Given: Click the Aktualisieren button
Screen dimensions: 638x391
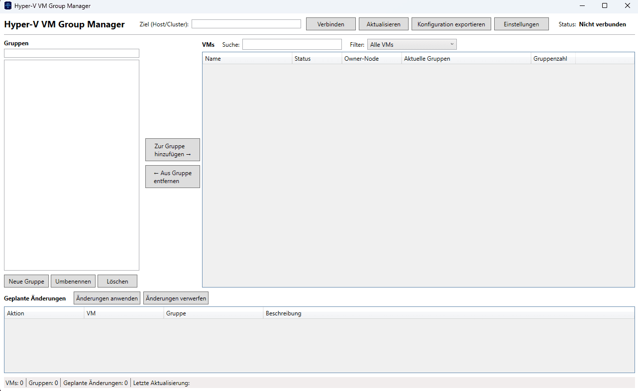Looking at the screenshot, I should 384,24.
